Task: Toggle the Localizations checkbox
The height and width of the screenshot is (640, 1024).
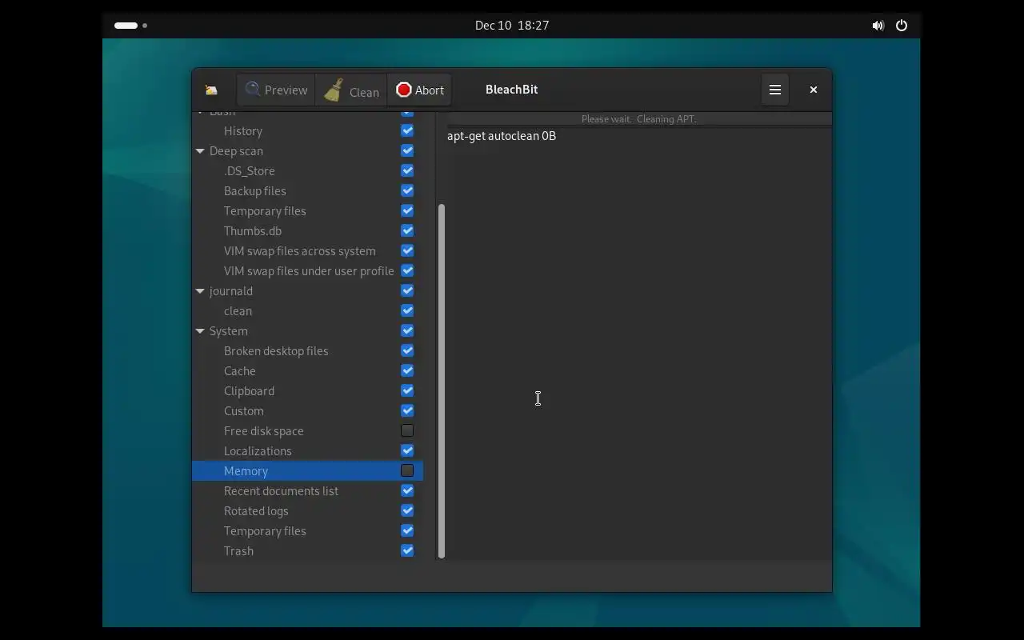Action: coord(407,450)
